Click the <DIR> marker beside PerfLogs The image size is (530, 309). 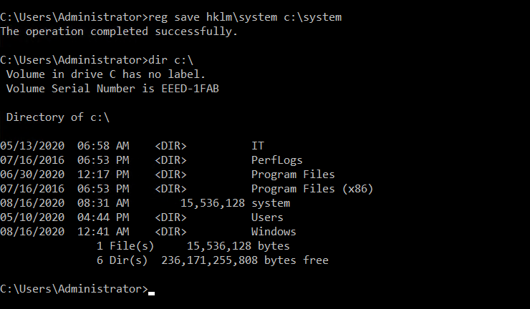(x=170, y=160)
